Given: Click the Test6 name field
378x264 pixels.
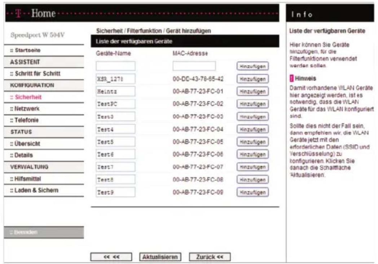Looking at the screenshot, I should 115,154.
